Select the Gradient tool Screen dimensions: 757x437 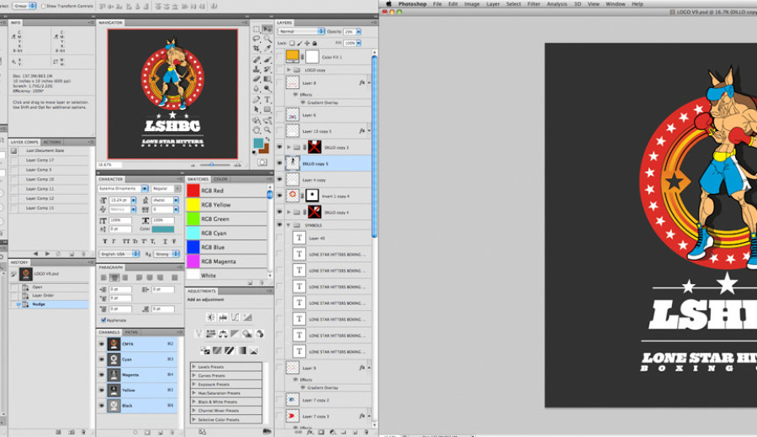(267, 79)
